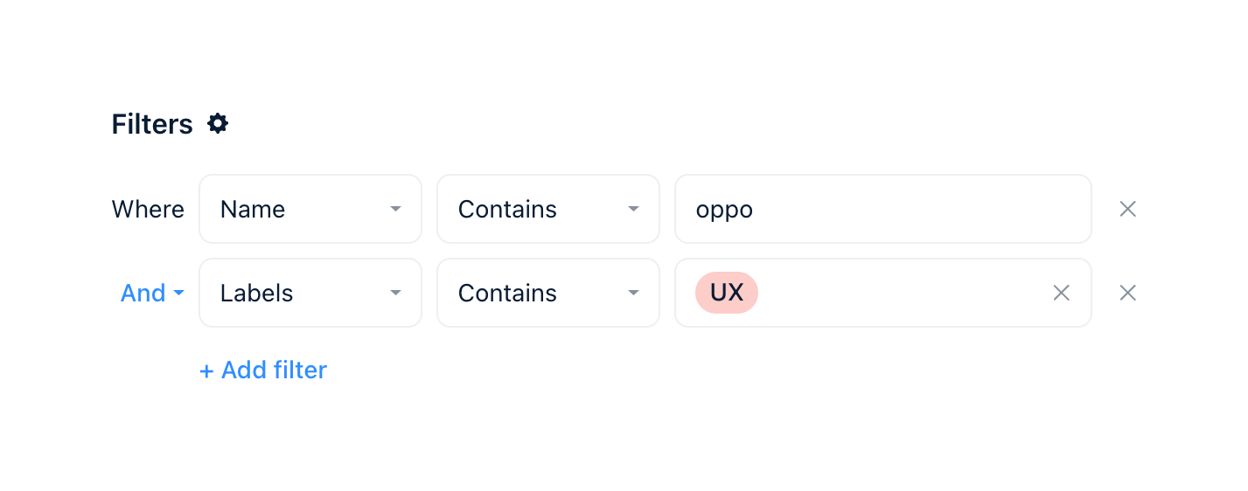Focus the text field containing oppo

[x=882, y=209]
